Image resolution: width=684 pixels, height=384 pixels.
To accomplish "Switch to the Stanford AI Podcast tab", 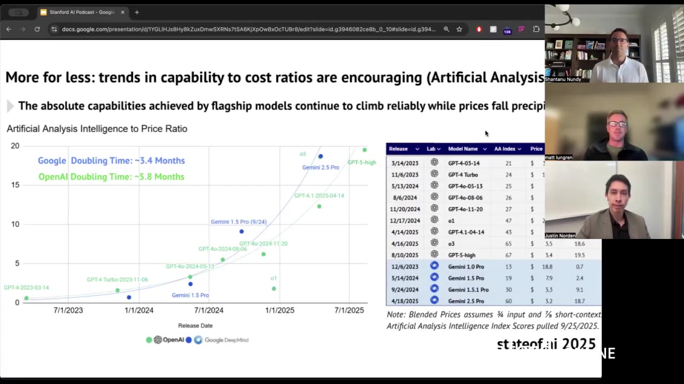I will click(x=80, y=12).
